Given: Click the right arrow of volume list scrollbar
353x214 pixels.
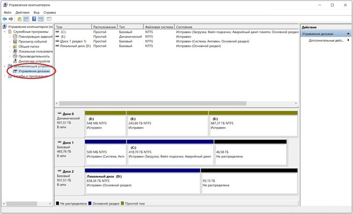Looking at the screenshot, I should (x=296, y=103).
